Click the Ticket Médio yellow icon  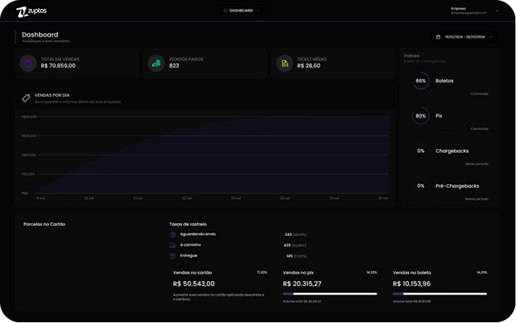[x=284, y=63]
